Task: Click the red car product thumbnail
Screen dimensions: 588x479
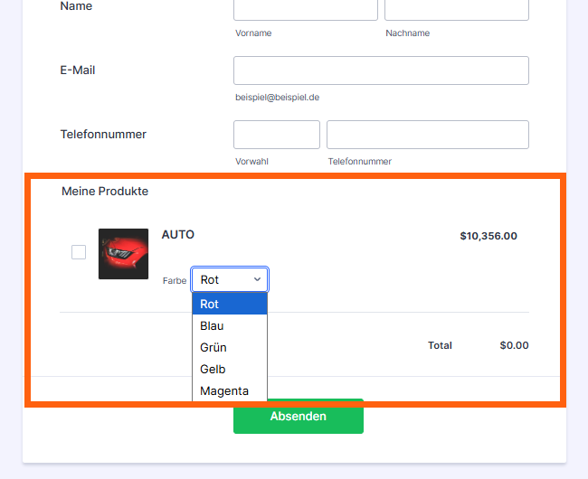Action: (x=123, y=254)
